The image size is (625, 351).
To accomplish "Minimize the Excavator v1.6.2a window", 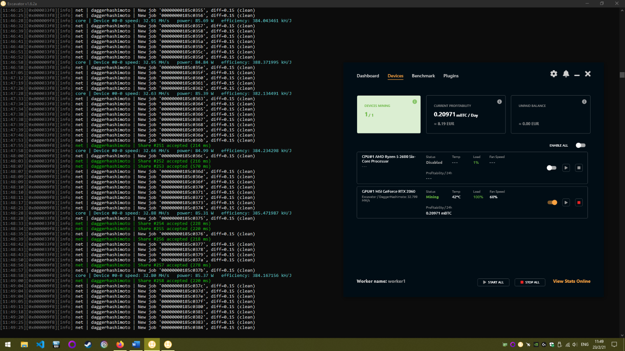I will [x=587, y=4].
